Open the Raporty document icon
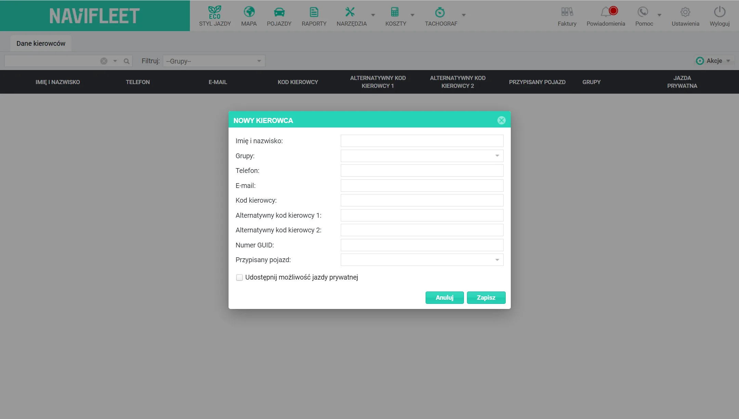This screenshot has width=739, height=419. pyautogui.click(x=314, y=12)
